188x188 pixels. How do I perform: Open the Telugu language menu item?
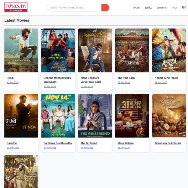coord(137,8)
